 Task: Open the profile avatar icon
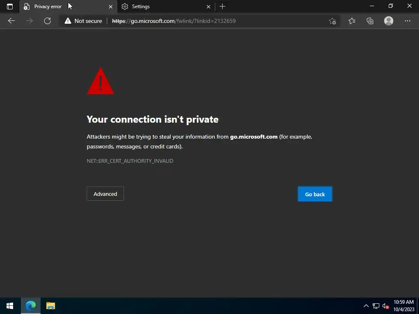(x=389, y=21)
